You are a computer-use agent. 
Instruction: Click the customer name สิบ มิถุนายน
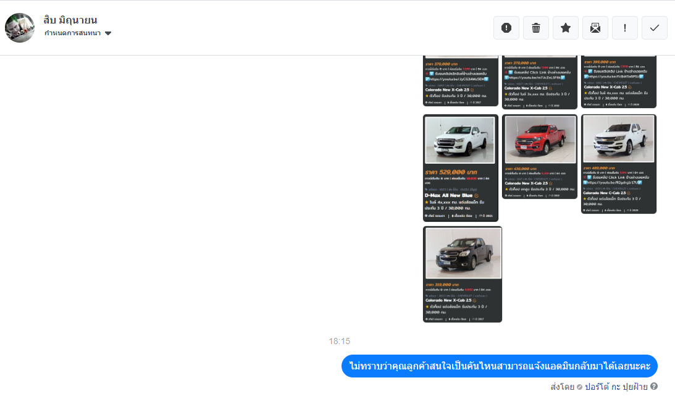(70, 20)
